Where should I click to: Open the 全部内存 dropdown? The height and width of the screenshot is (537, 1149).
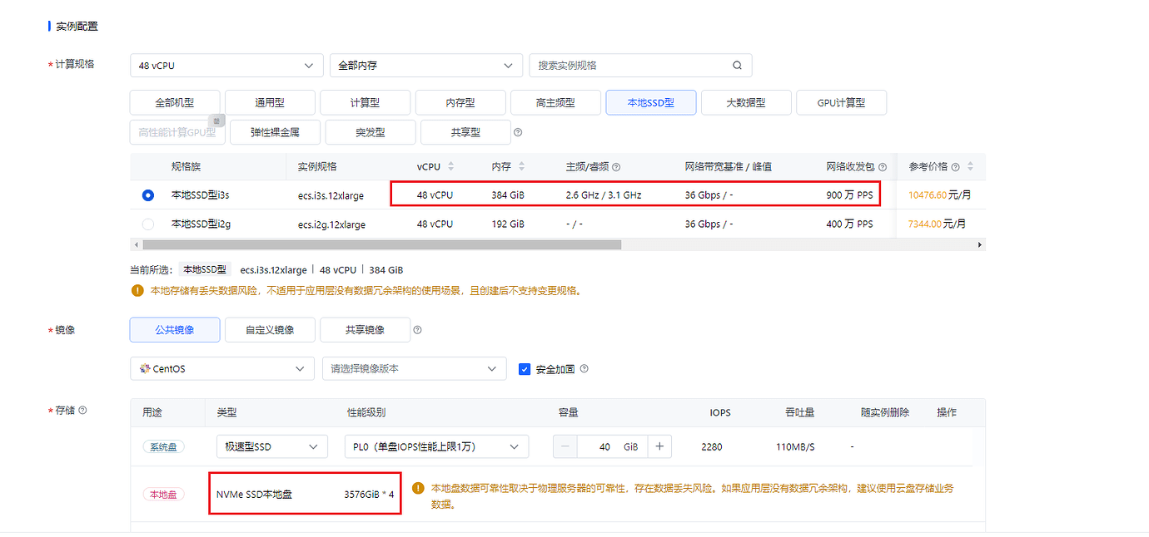pyautogui.click(x=425, y=66)
